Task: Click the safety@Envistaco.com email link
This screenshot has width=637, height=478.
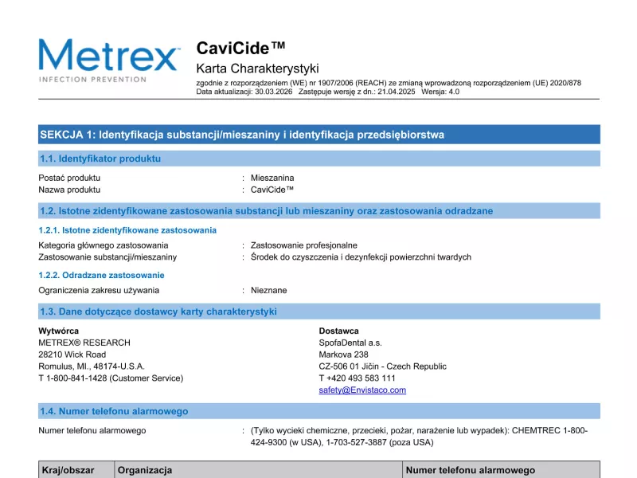Action: click(362, 390)
